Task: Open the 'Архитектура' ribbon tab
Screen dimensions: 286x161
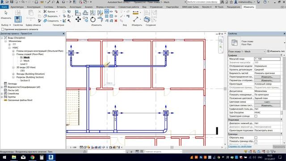Action: (x=17, y=7)
